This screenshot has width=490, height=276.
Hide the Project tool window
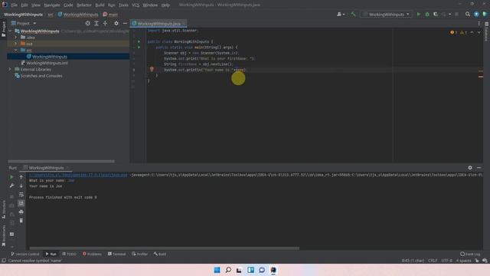125,23
